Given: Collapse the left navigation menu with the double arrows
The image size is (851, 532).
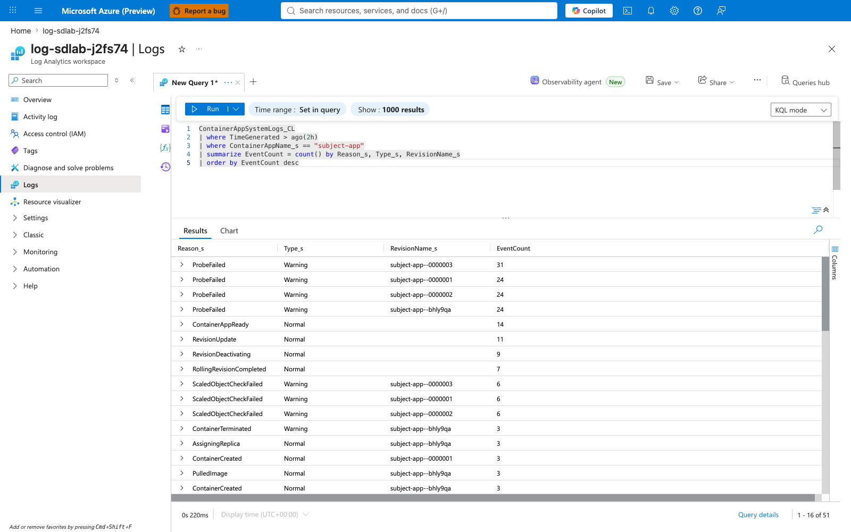Looking at the screenshot, I should click(x=132, y=80).
